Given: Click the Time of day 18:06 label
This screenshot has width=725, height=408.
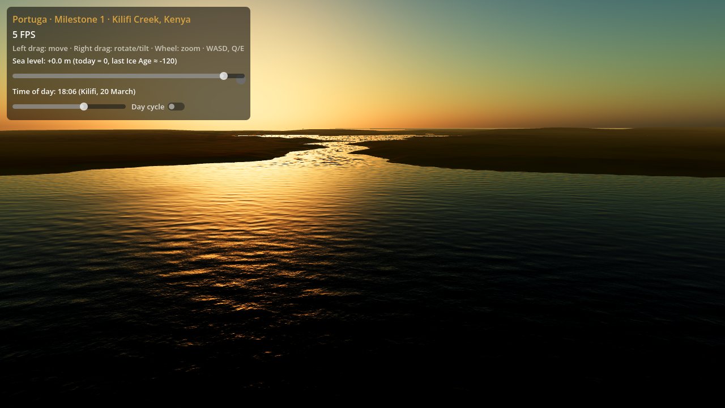Looking at the screenshot, I should click(x=74, y=91).
